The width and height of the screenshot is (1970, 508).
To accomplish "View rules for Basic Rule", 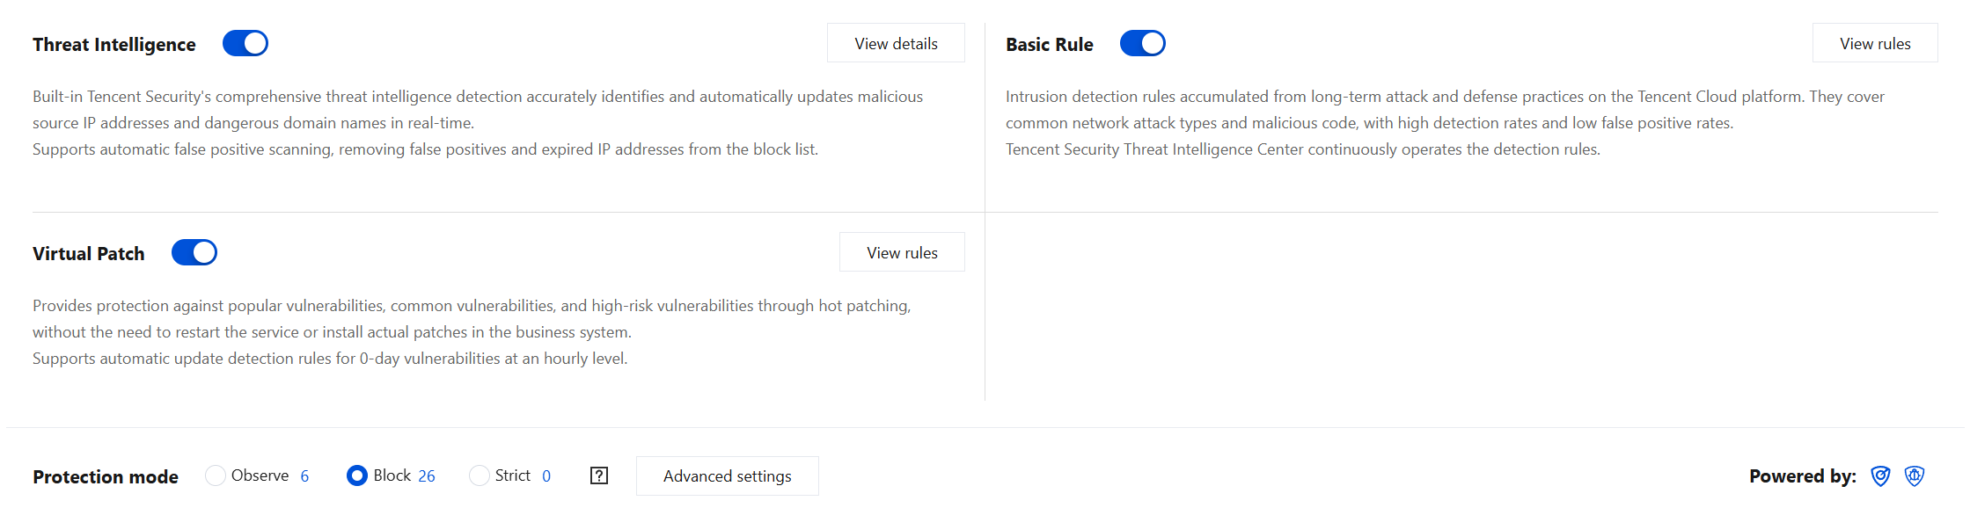I will coord(1874,43).
